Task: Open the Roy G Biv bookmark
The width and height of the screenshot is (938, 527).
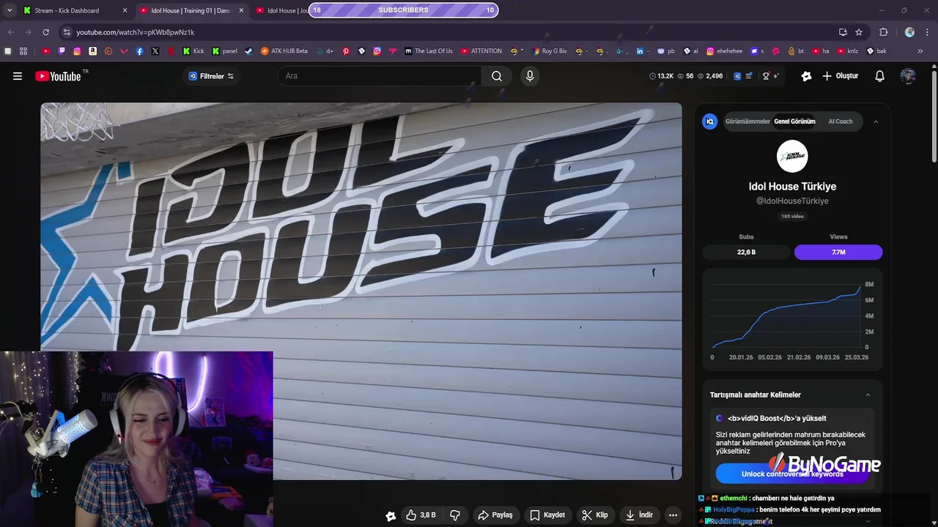Action: 549,51
